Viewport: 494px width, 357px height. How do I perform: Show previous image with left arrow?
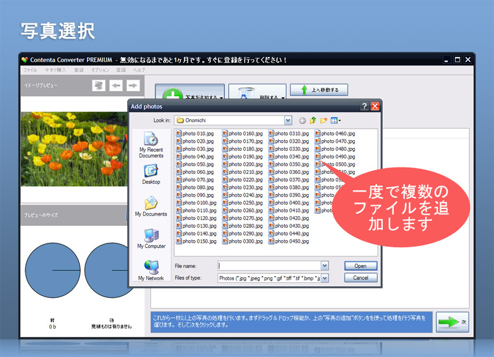116,86
